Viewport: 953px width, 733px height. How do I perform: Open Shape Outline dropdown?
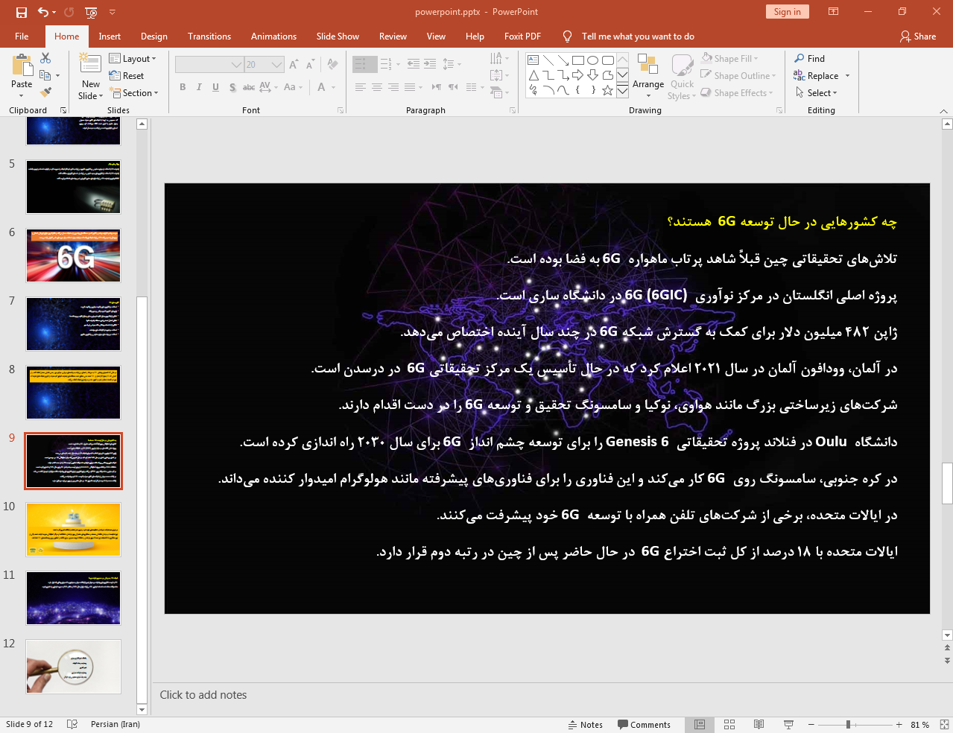[738, 76]
